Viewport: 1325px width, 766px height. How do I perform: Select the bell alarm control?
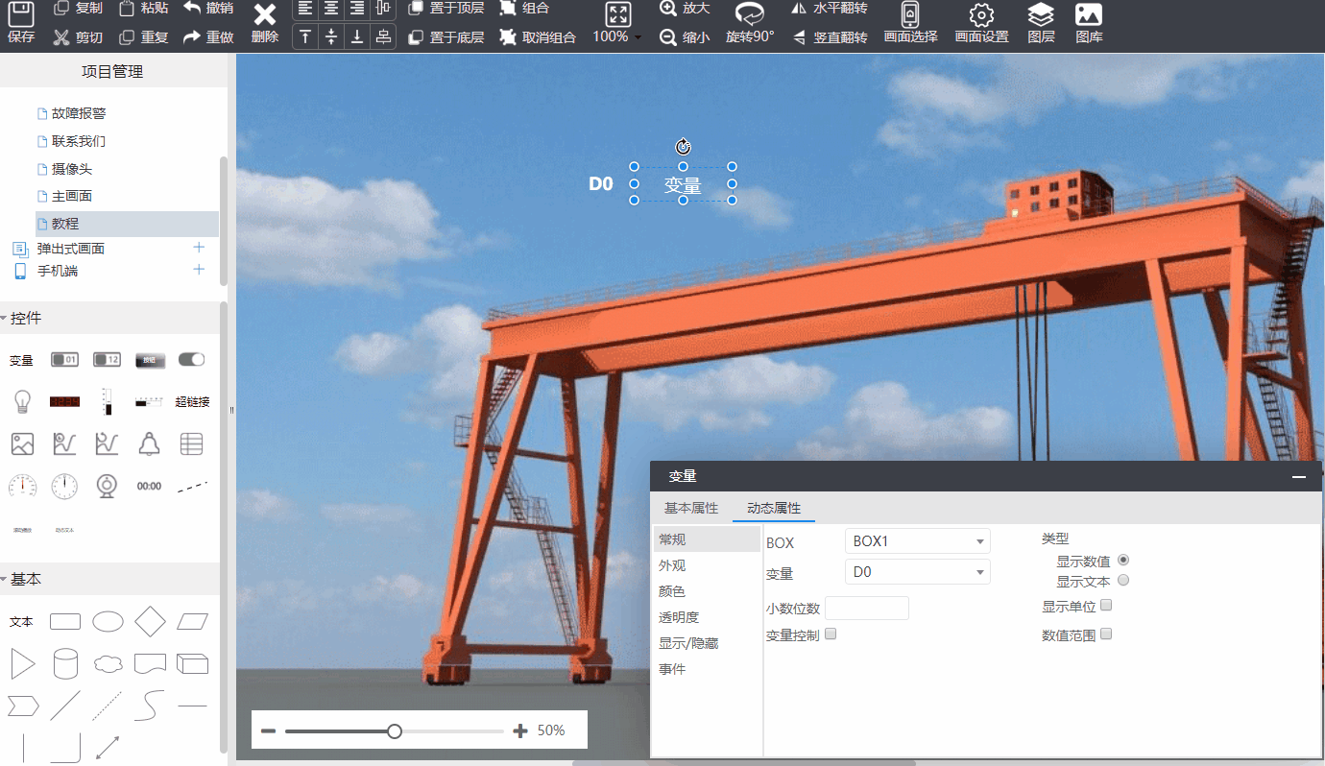click(149, 443)
